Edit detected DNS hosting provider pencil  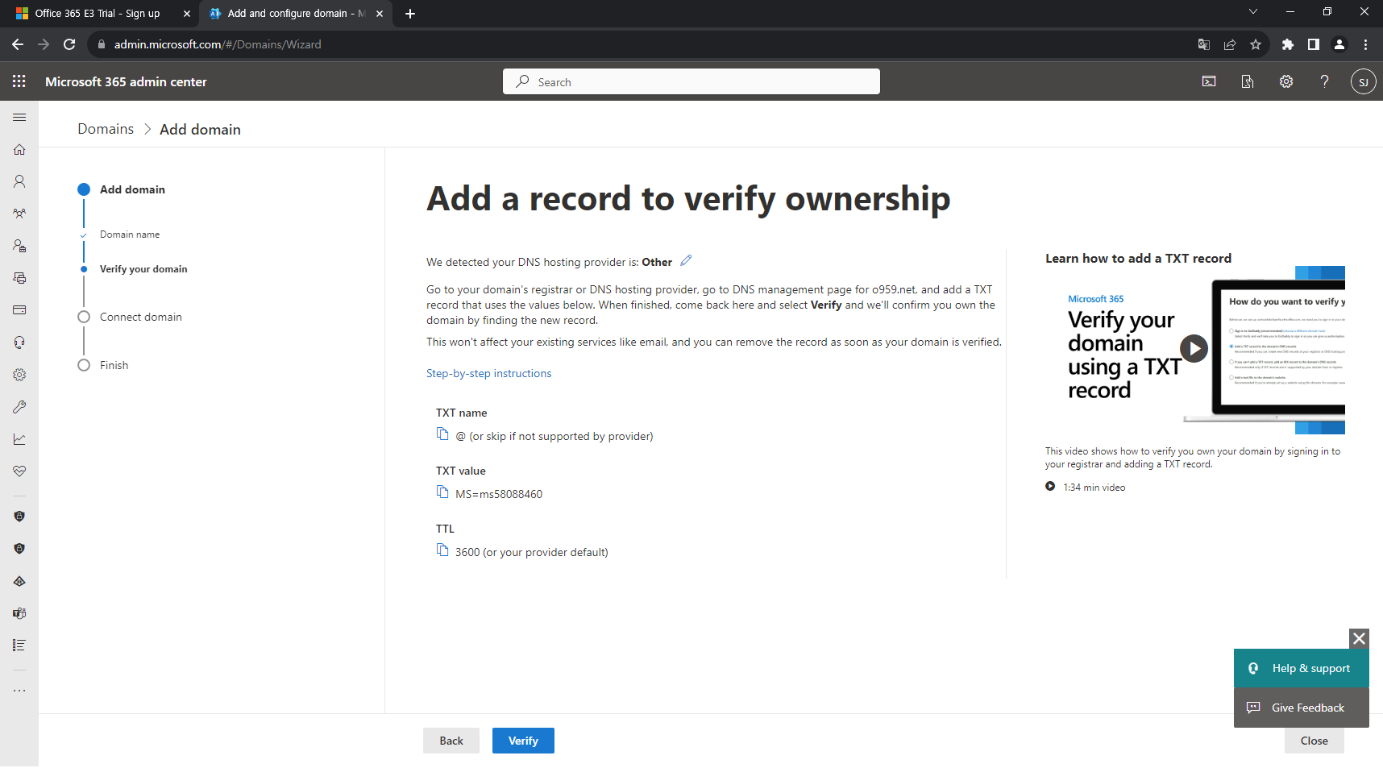tap(686, 260)
